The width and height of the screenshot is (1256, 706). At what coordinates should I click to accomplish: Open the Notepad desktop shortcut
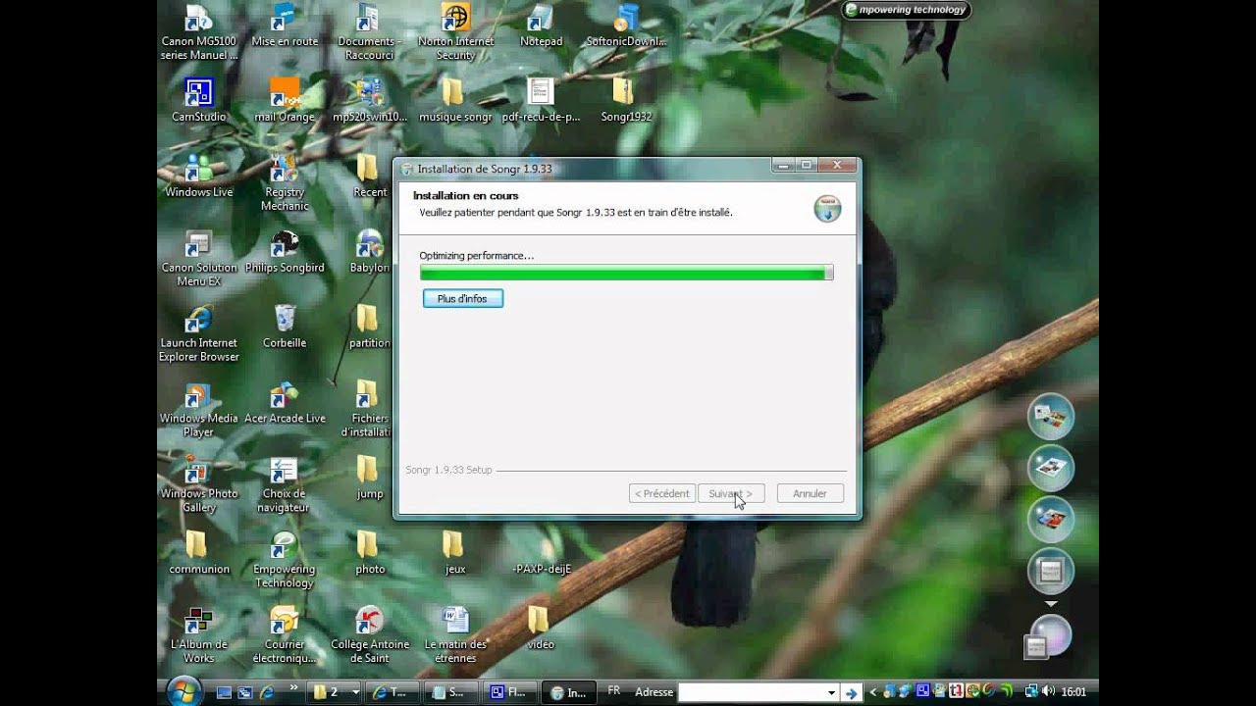(541, 26)
